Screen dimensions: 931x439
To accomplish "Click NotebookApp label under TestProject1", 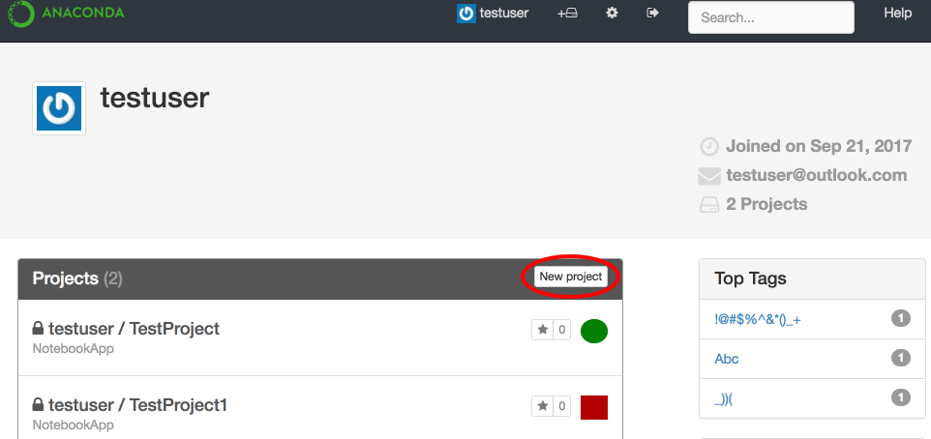I will click(x=73, y=424).
